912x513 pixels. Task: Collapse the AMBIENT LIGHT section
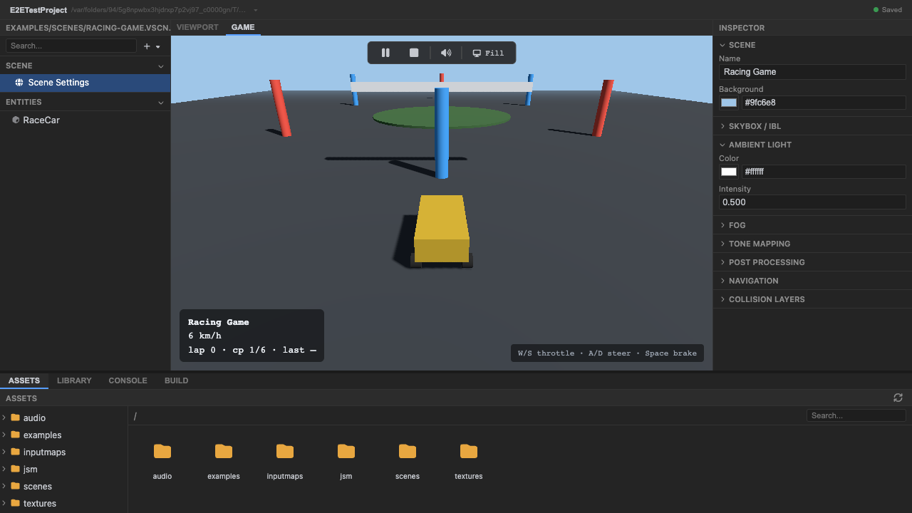(x=722, y=145)
